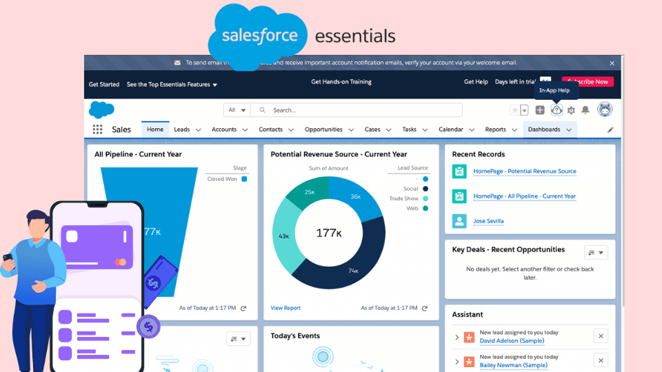662x372 pixels.
Task: Click the Favorites star icon
Action: point(514,110)
